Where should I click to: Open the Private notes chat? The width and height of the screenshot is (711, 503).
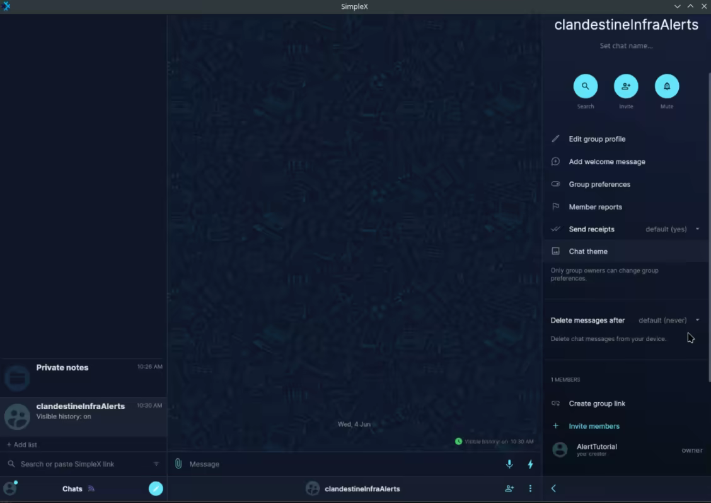[83, 376]
